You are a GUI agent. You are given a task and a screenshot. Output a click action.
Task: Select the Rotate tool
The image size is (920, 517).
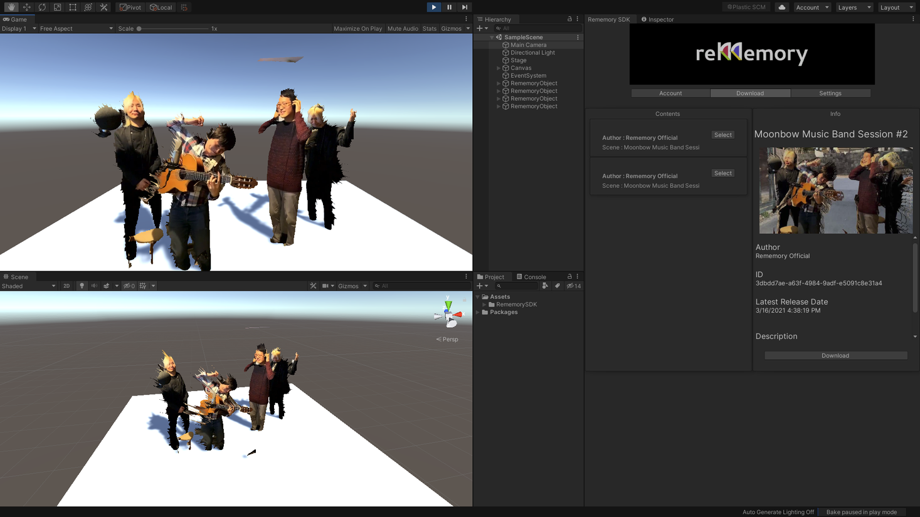click(41, 7)
